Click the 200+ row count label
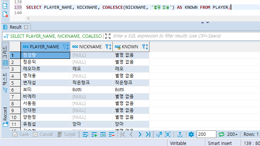This screenshot has height=146, width=260. pyautogui.click(x=232, y=134)
